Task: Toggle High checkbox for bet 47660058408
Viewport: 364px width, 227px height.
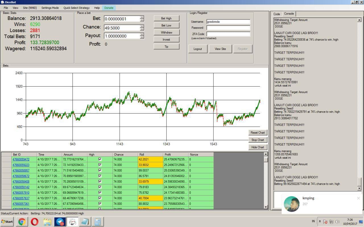Action: pos(100,181)
